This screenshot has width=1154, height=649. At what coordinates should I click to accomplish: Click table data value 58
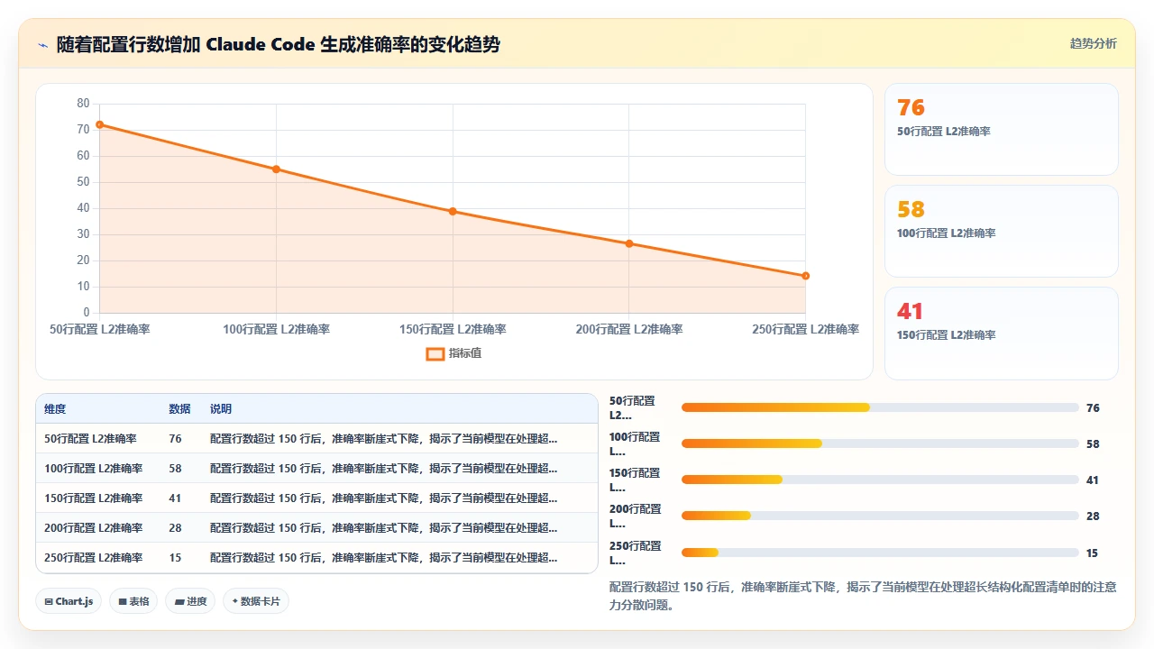coord(175,469)
